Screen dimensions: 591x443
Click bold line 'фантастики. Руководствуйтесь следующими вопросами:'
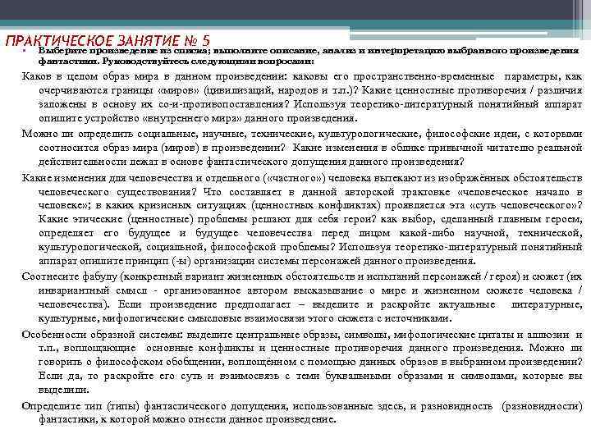coord(176,61)
